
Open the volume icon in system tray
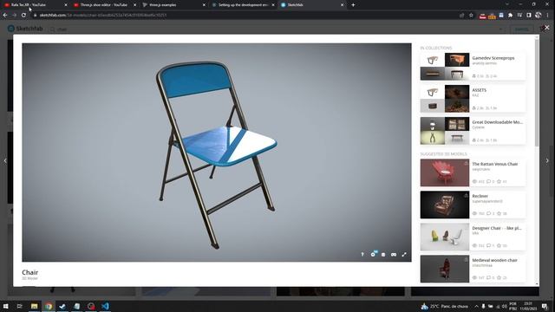[x=505, y=306]
